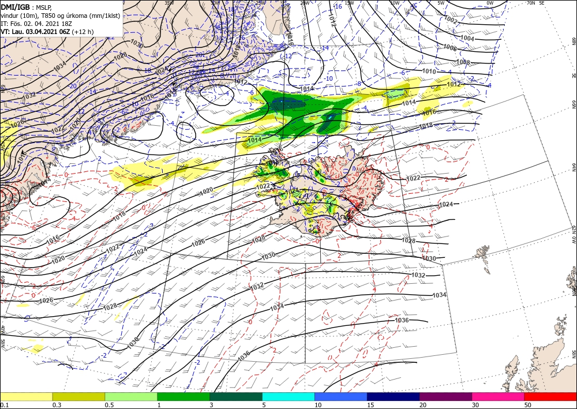Click the '35W' longitude label
The image size is (577, 409).
pyautogui.click(x=169, y=3)
